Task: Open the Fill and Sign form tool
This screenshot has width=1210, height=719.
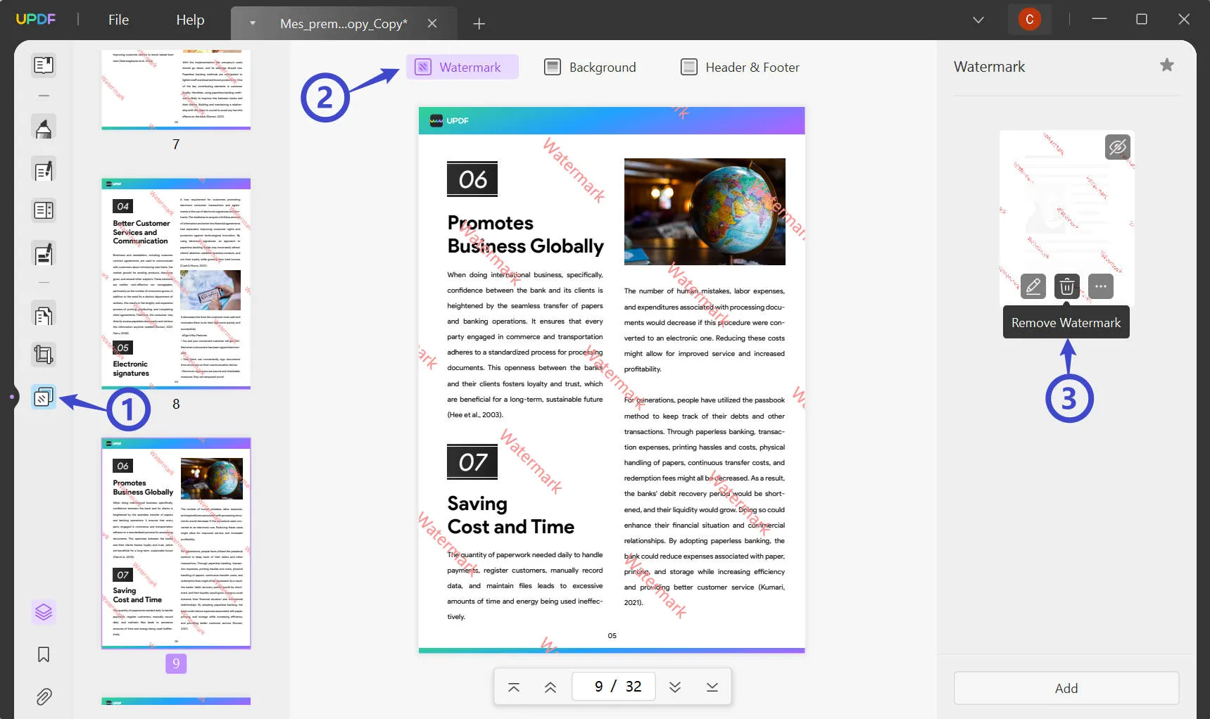Action: (44, 254)
